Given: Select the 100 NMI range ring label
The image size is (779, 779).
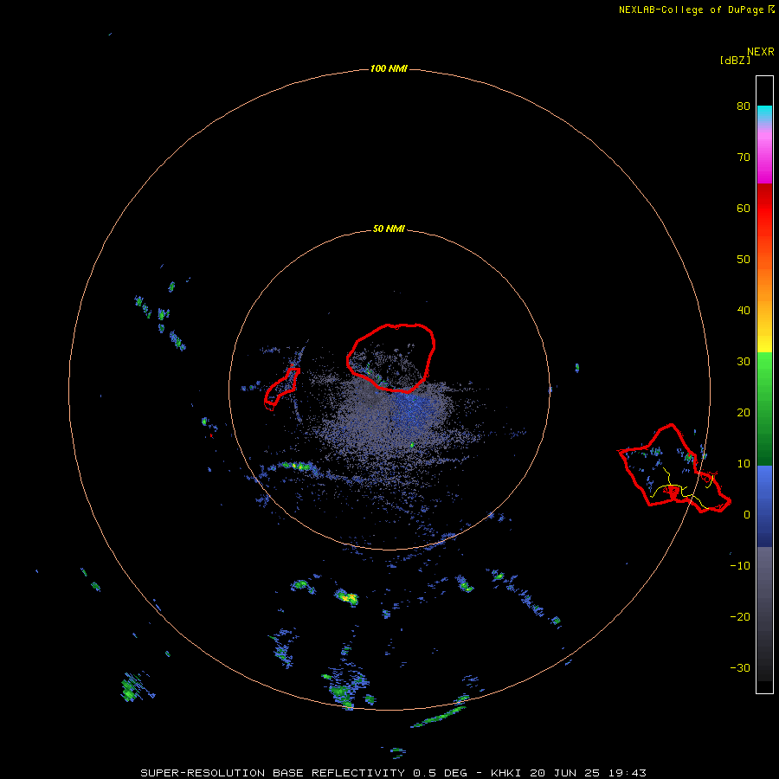Looking at the screenshot, I should (389, 68).
